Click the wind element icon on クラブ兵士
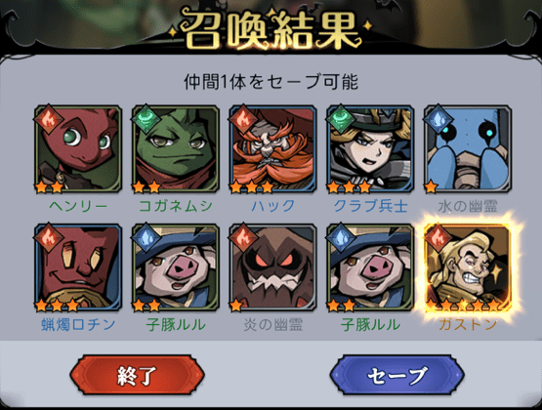This screenshot has width=542, height=410. [x=341, y=119]
